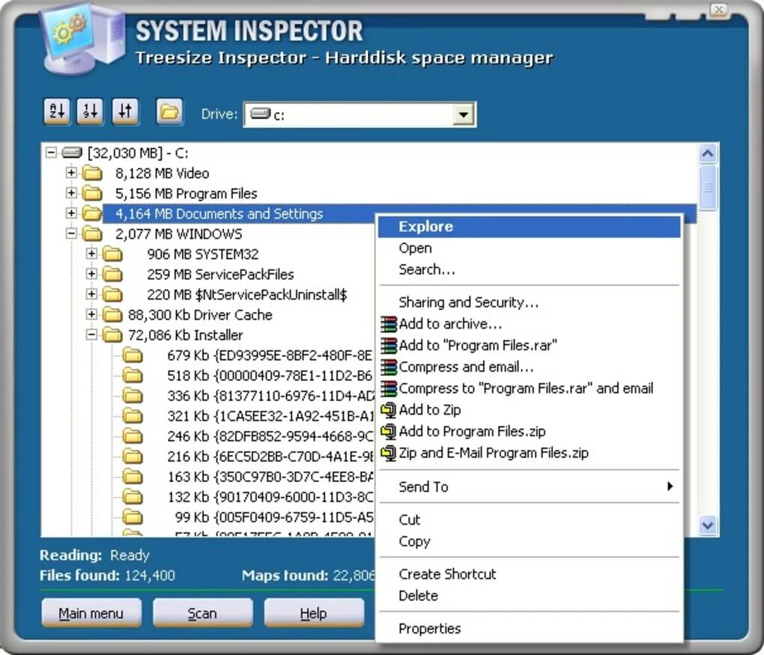Click the SYSTEM32 folder icon
Screen dimensions: 764x655
tap(112, 255)
